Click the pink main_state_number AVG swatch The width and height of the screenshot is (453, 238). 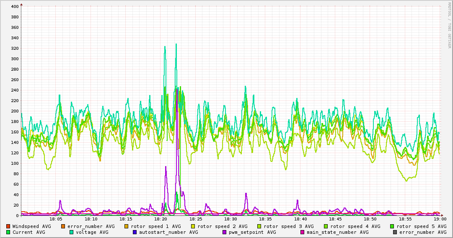click(303, 232)
